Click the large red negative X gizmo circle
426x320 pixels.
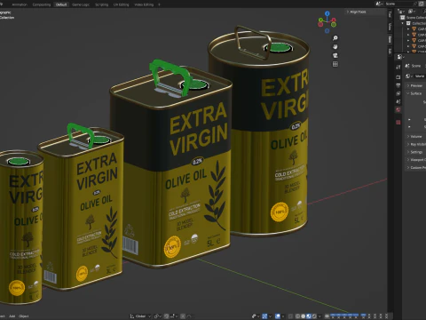coord(320,24)
